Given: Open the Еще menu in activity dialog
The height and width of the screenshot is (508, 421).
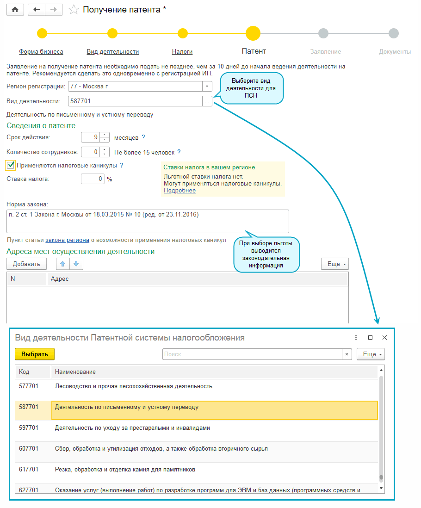Looking at the screenshot, I should click(371, 354).
